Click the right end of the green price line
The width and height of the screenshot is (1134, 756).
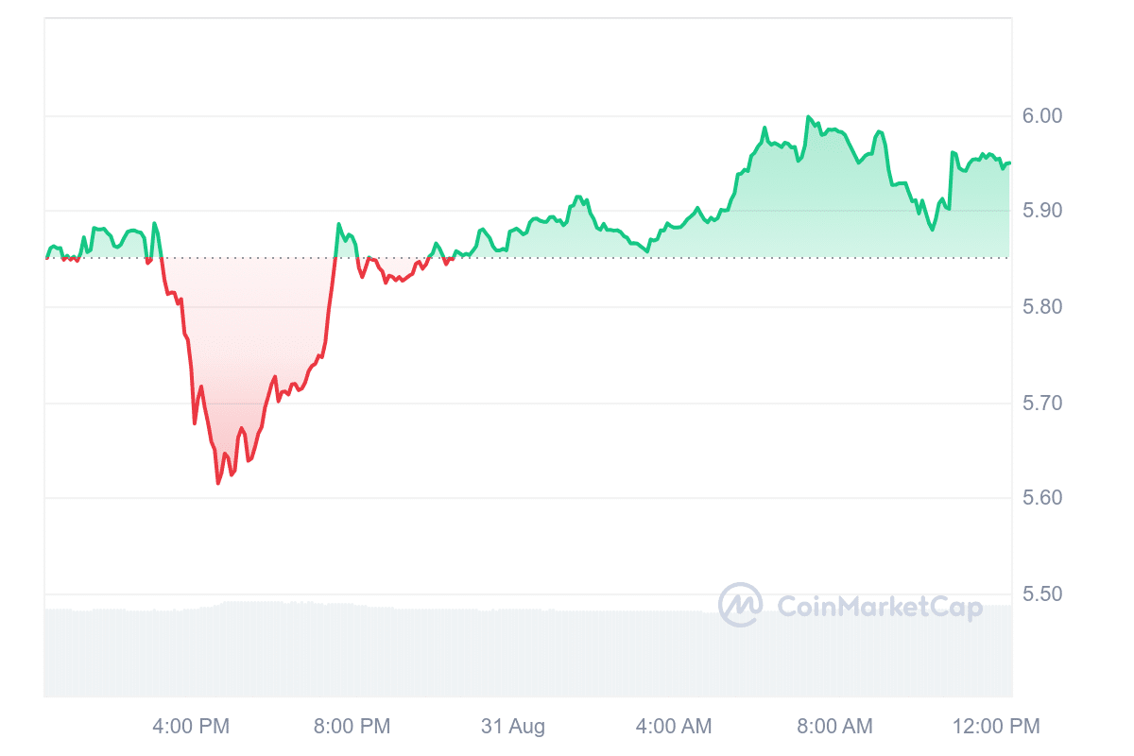(x=1009, y=163)
